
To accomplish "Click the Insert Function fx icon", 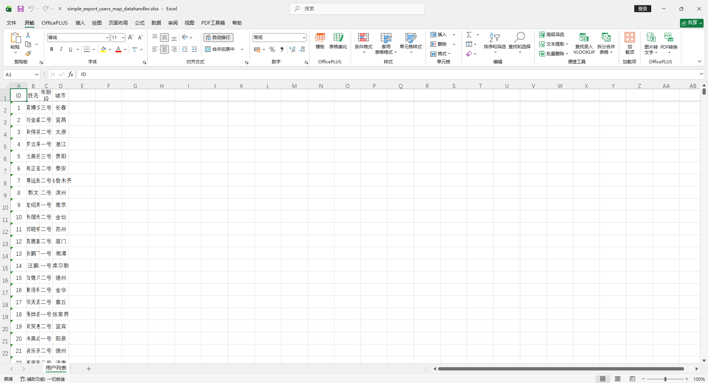I will click(x=70, y=74).
